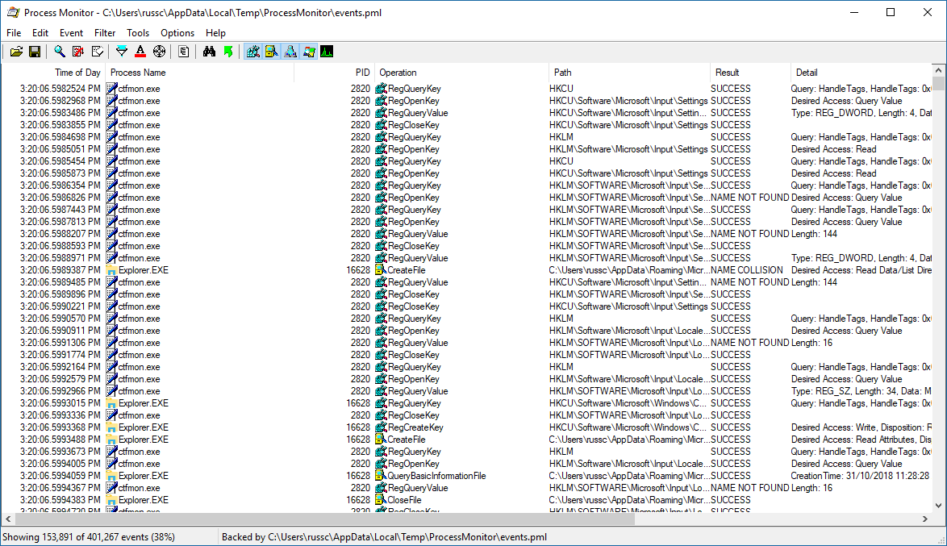Toggle Show File System Activity button

pyautogui.click(x=272, y=52)
